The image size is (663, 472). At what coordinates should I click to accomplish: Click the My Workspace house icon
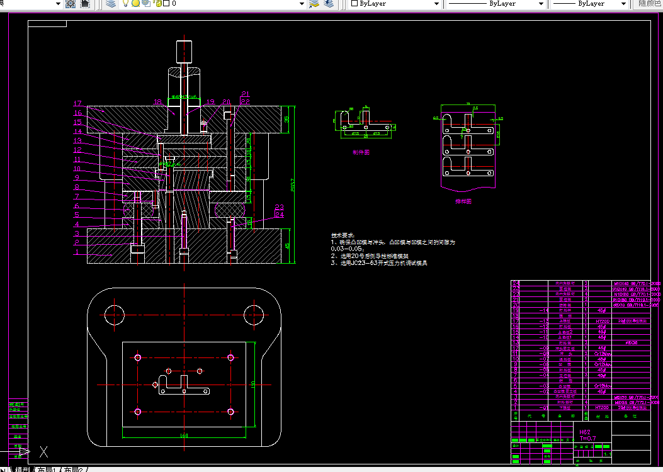pos(85,4)
